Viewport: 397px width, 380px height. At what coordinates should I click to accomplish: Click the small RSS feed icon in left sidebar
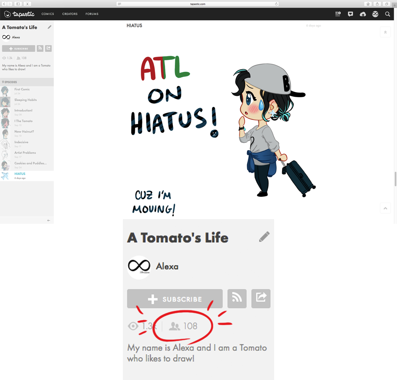point(40,49)
